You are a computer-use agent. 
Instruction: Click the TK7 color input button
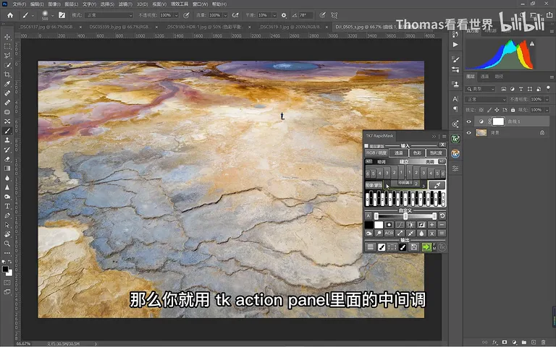coord(417,153)
